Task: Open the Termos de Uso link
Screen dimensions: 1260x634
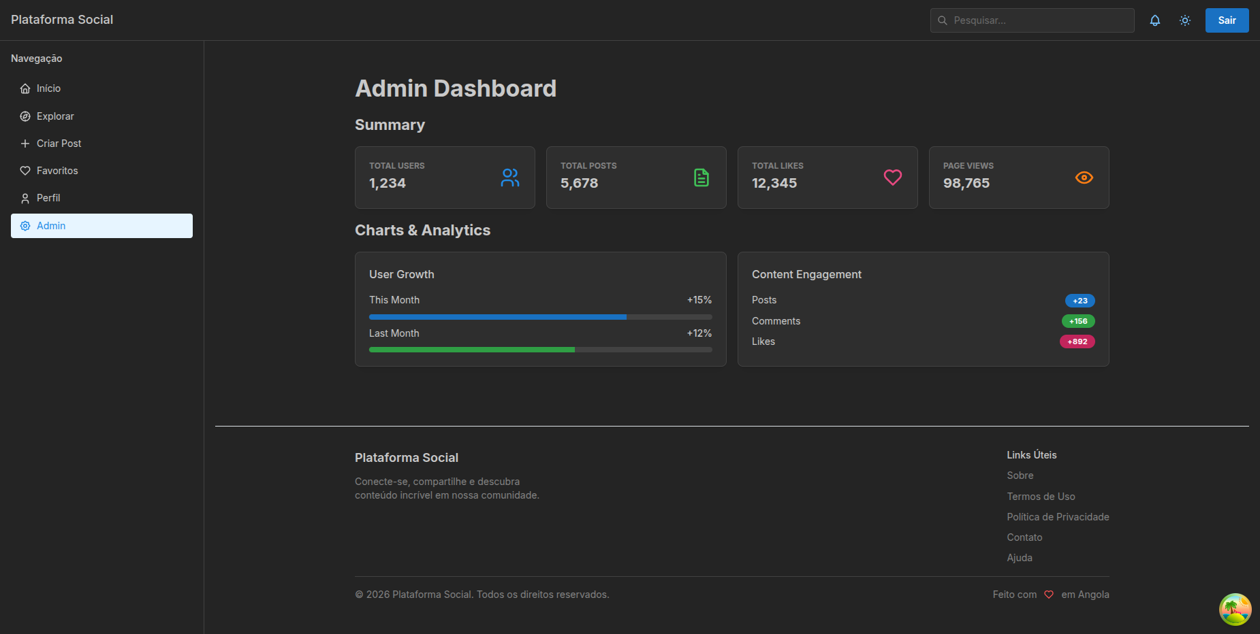Action: [1041, 497]
